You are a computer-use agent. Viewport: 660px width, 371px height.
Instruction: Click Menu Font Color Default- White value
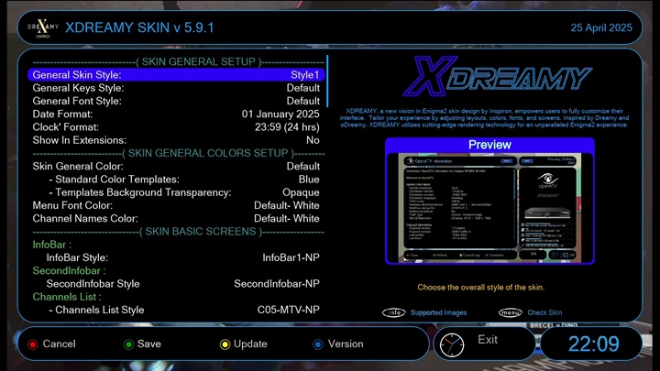287,205
